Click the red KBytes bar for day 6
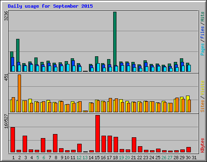The width and height of the screenshot is (207, 162). 43,145
